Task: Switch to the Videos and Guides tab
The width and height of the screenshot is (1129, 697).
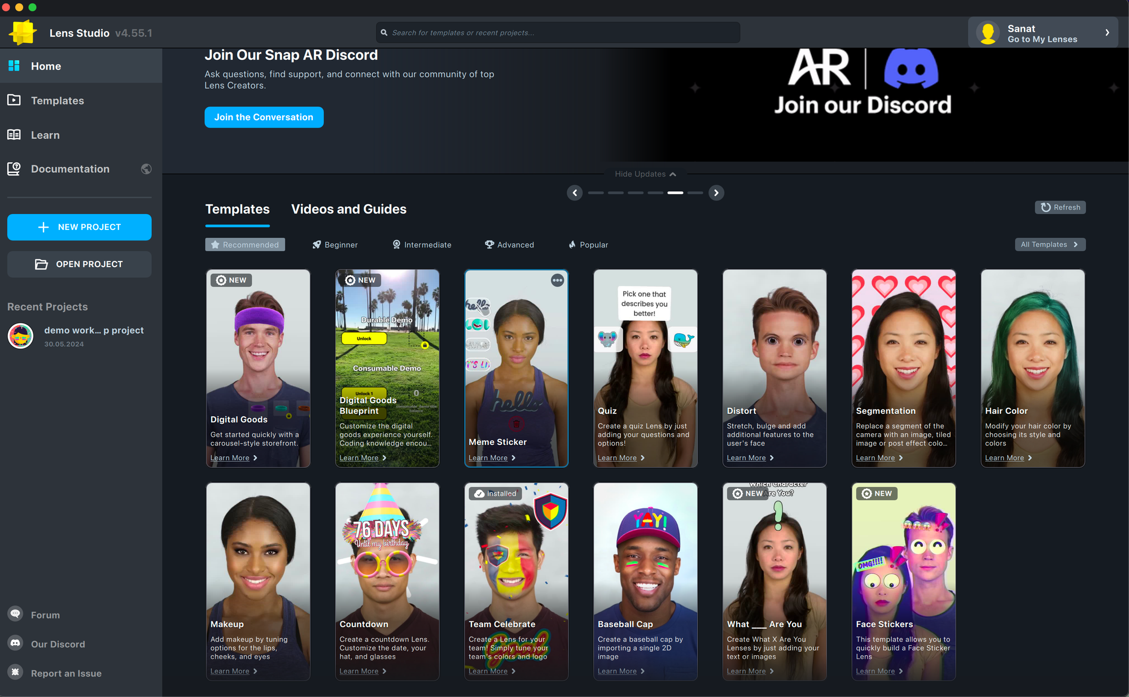Action: pos(348,209)
